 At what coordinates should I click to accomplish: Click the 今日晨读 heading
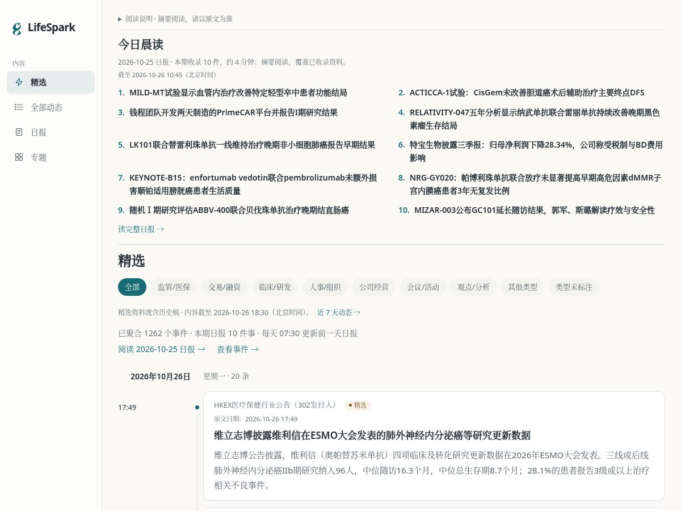[141, 44]
